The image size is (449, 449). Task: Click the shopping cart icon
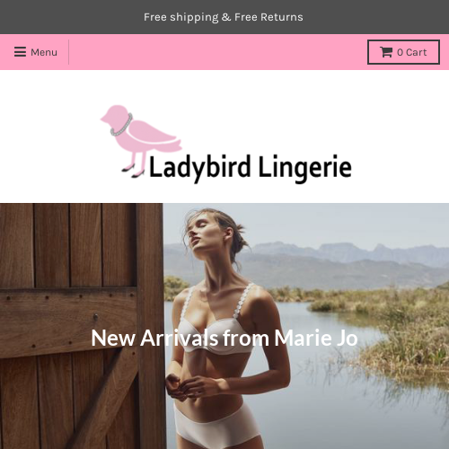[386, 52]
